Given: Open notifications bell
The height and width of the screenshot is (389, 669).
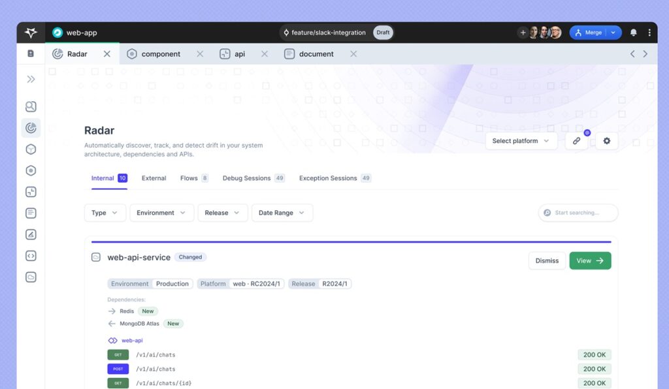Looking at the screenshot, I should tap(634, 33).
